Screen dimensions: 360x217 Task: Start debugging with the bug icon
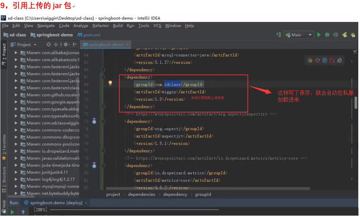click(x=327, y=35)
